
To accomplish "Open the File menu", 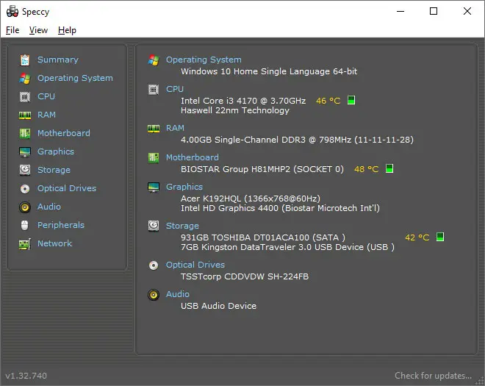I will [x=12, y=30].
